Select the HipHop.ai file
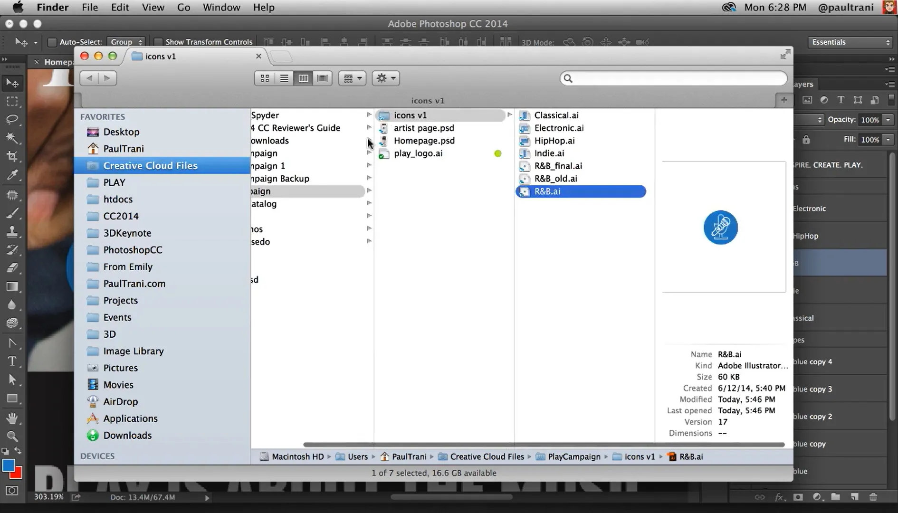 [554, 141]
